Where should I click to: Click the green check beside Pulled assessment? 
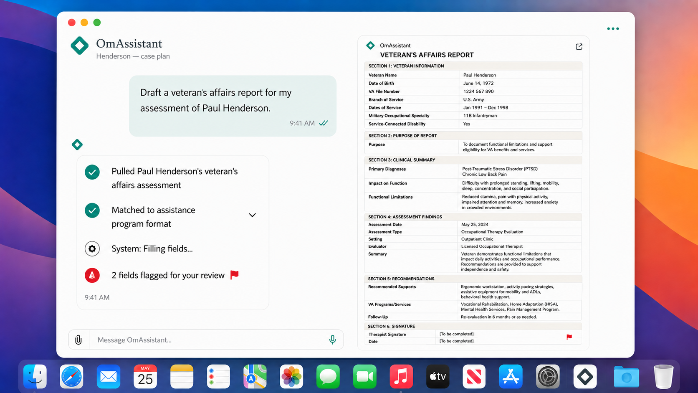tap(92, 172)
